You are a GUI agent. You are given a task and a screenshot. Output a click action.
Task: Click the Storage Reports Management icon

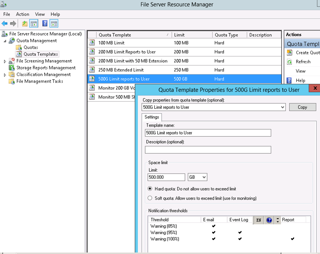coord(12,68)
